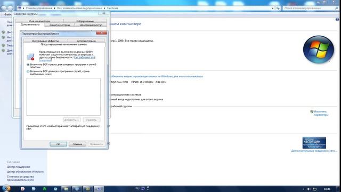The image size is (341, 192).
Task: Open 'Дополнительные сведения в сети' link
Action: coord(314,151)
